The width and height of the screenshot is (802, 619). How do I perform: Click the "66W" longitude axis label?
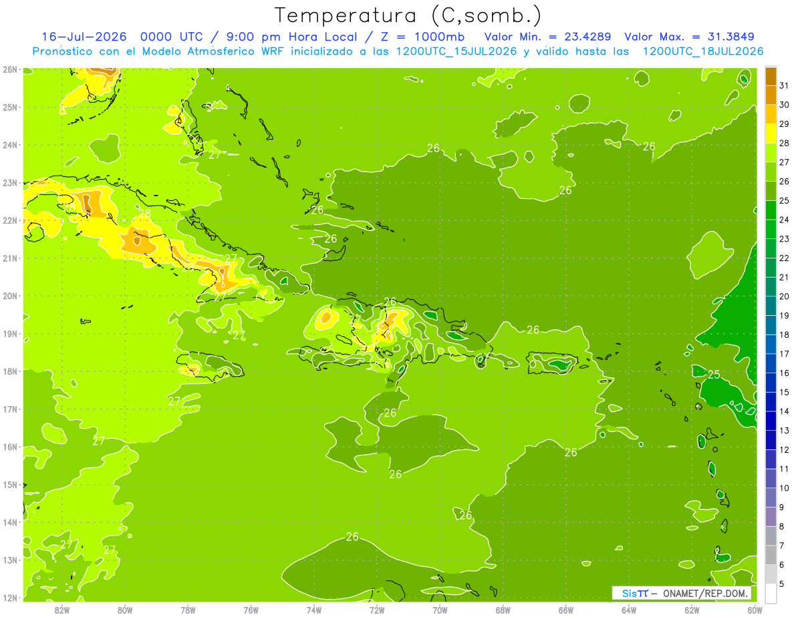566,610
